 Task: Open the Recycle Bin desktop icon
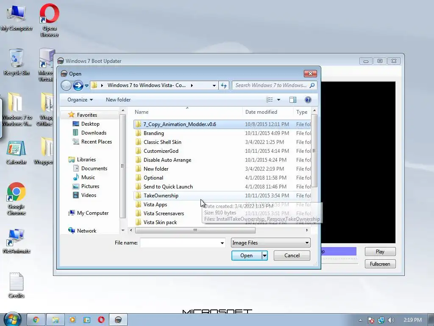[17, 62]
